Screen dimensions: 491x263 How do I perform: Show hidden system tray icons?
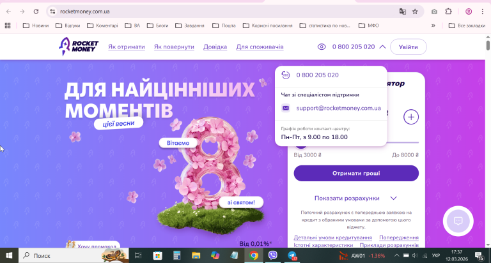(396, 255)
